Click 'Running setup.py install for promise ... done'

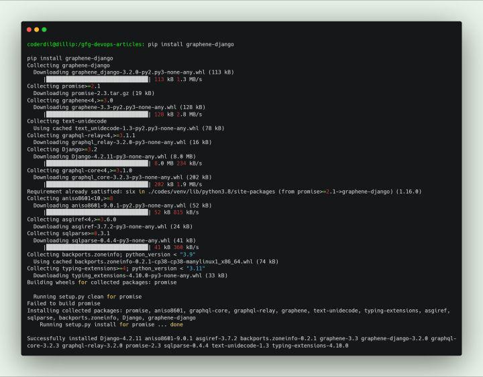pos(111,325)
